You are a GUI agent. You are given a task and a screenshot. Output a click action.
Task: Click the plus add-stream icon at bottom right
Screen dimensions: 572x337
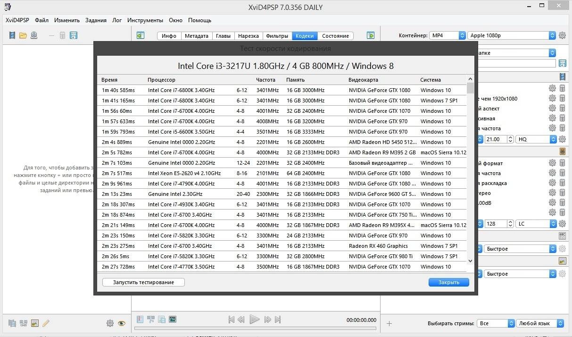tap(389, 323)
